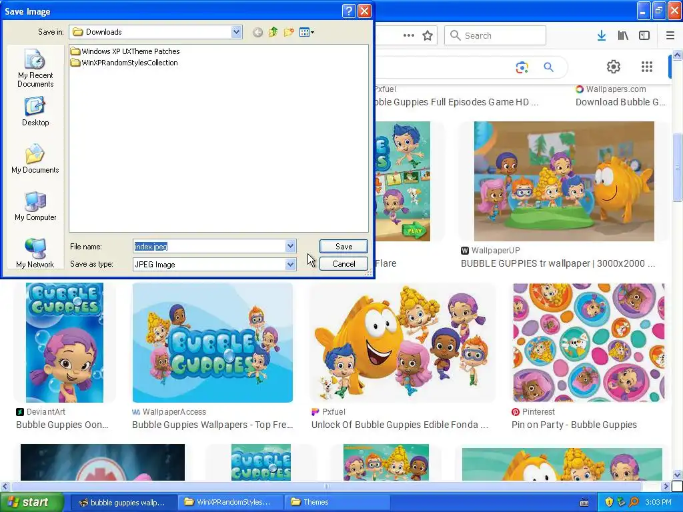
Task: Open Download Bubble G... Wallpapers.com link
Action: (x=620, y=102)
